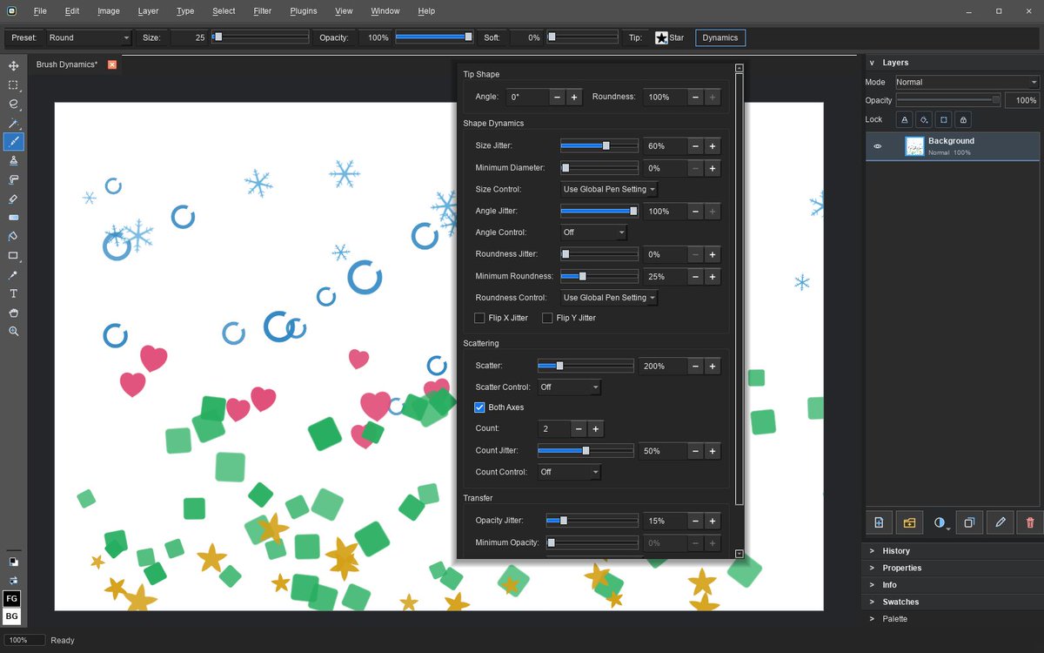Choose the Paint Bucket tool
The image size is (1044, 653).
pos(13,237)
